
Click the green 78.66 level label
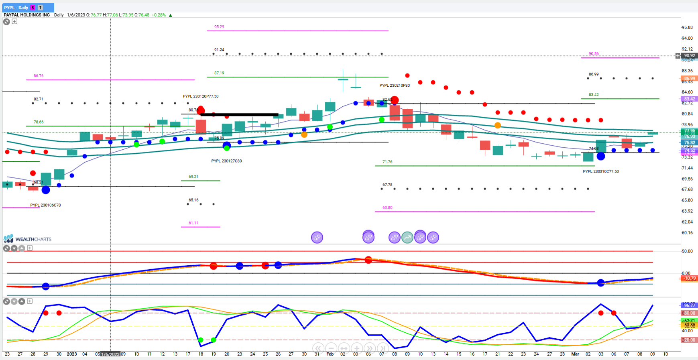tap(39, 122)
